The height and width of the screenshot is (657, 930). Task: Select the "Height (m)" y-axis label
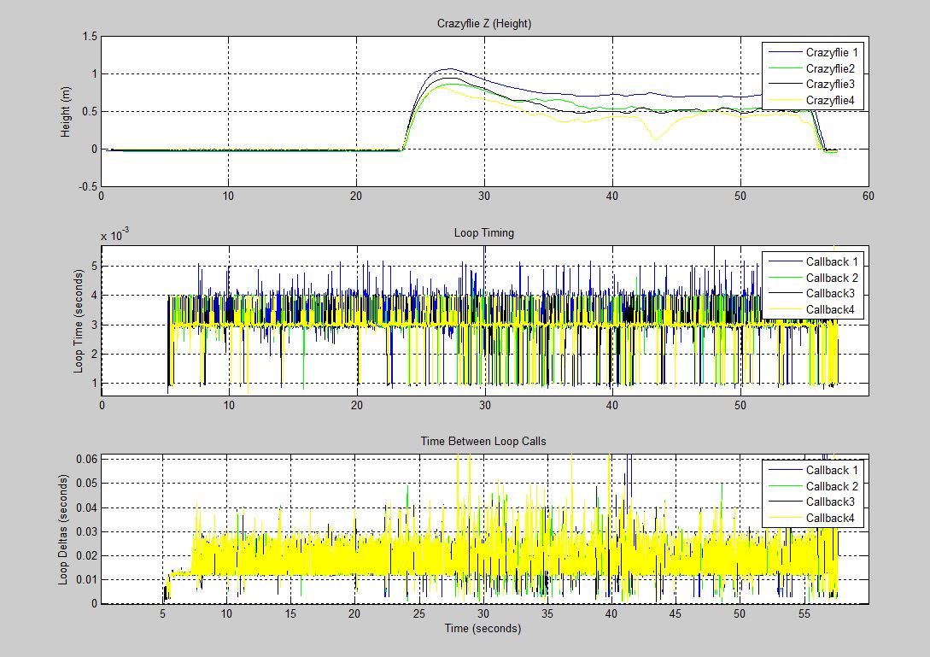coord(66,111)
